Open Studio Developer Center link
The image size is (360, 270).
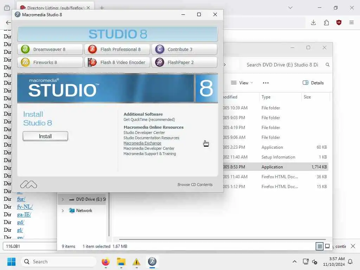(x=144, y=133)
